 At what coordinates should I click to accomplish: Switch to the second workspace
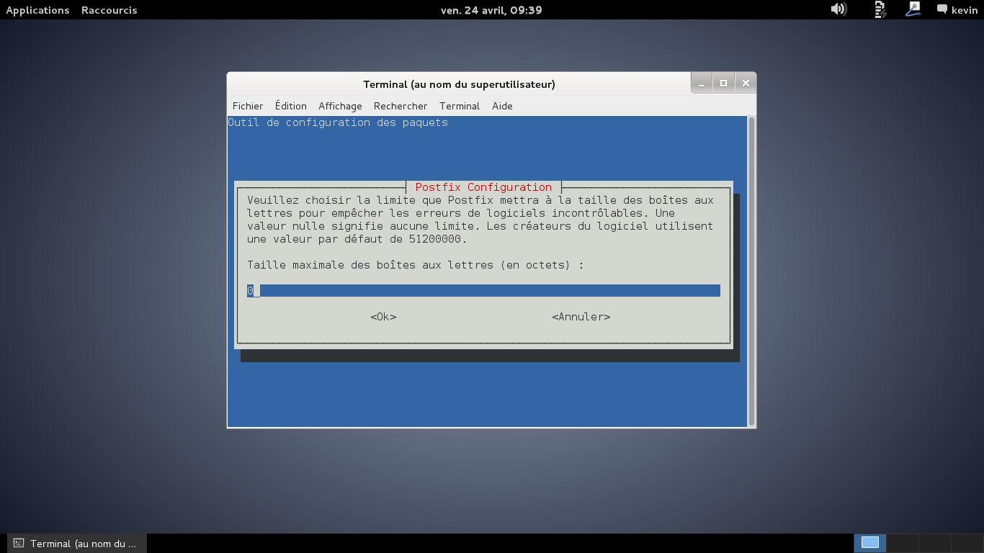(x=903, y=543)
